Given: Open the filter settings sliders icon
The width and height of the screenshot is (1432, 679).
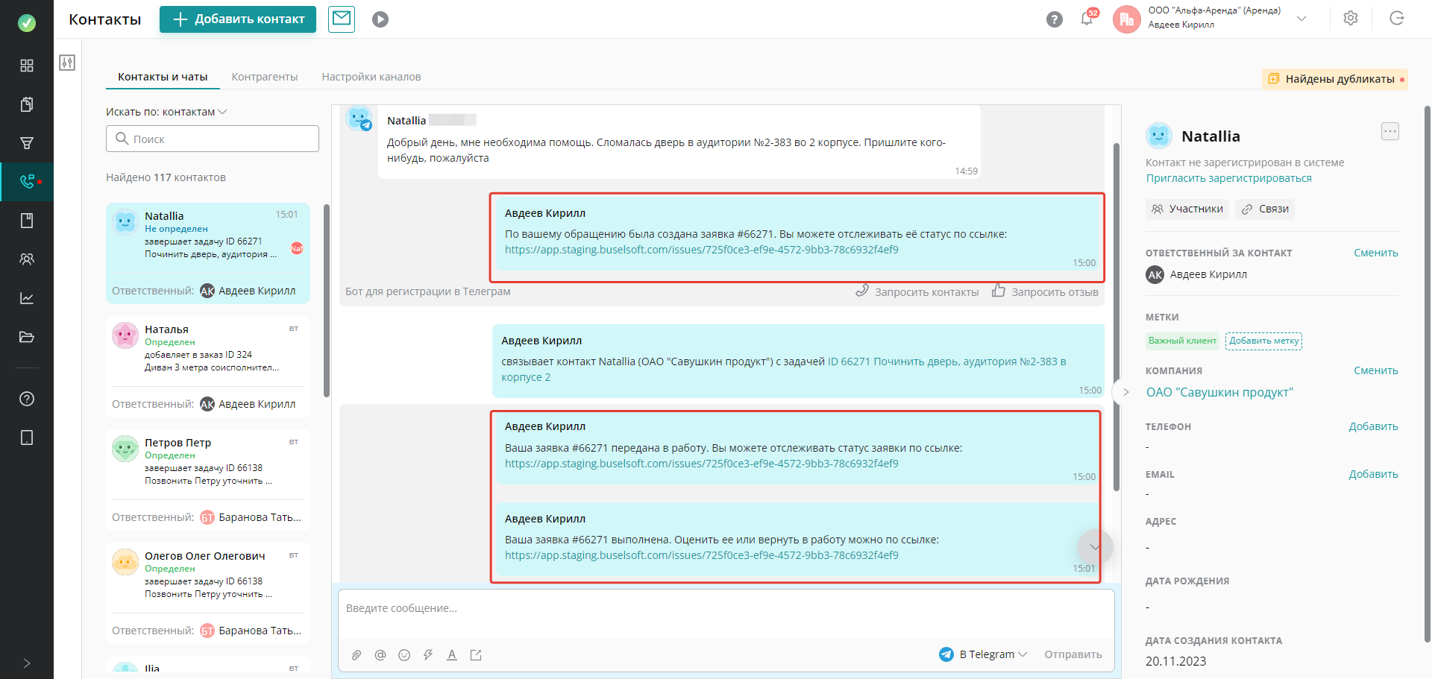Looking at the screenshot, I should pyautogui.click(x=67, y=63).
